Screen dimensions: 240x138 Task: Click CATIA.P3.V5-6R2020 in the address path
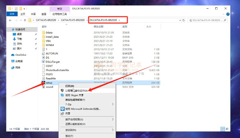point(73,20)
